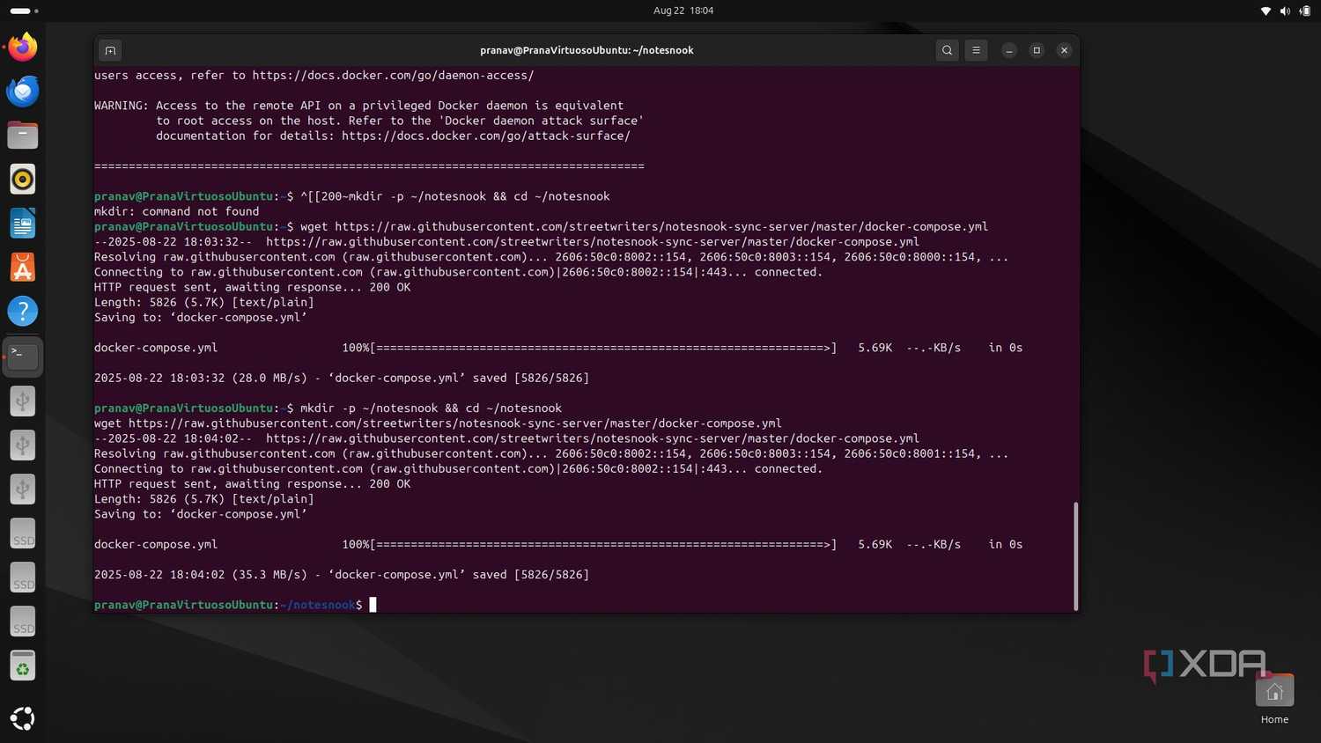Open the third SSD drive icon
This screenshot has width=1321, height=743.
coord(23,622)
